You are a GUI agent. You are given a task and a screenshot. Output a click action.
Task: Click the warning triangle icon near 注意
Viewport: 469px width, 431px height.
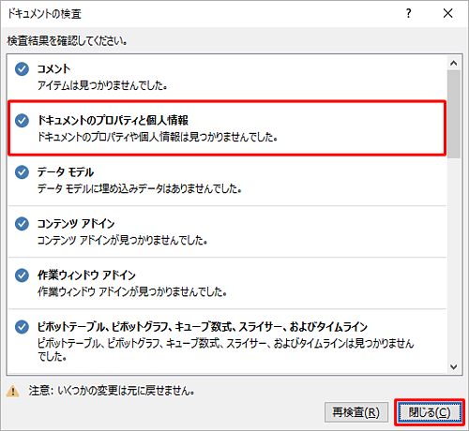pyautogui.click(x=13, y=391)
